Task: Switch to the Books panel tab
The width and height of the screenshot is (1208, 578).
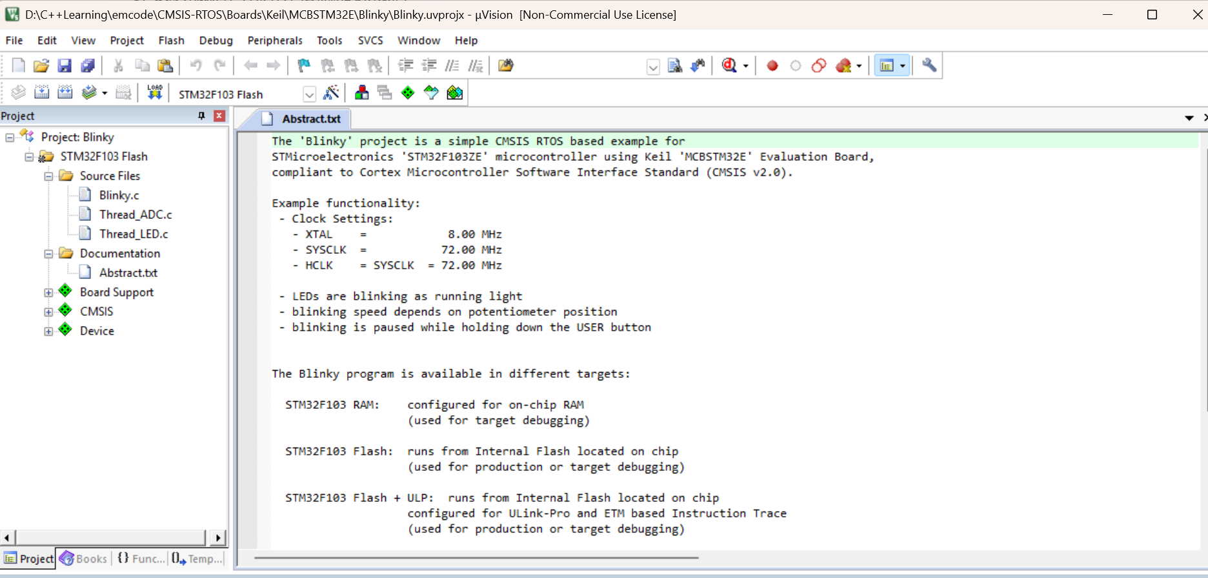Action: (84, 559)
